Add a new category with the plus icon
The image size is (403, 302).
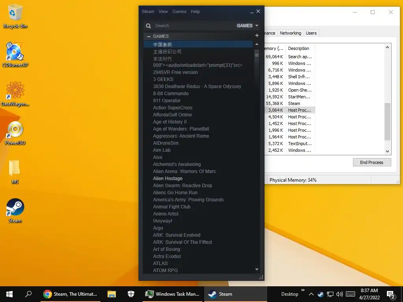click(257, 35)
